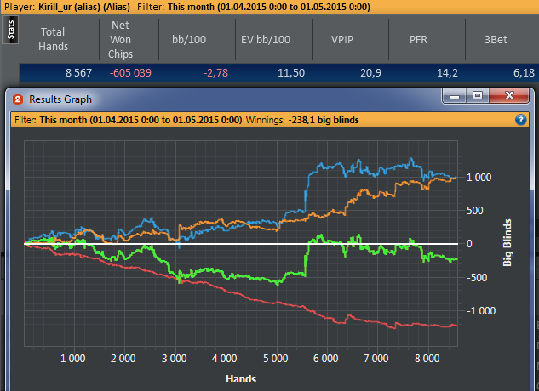
Task: Click the -500 big blinds axis label
Action: pyautogui.click(x=477, y=277)
